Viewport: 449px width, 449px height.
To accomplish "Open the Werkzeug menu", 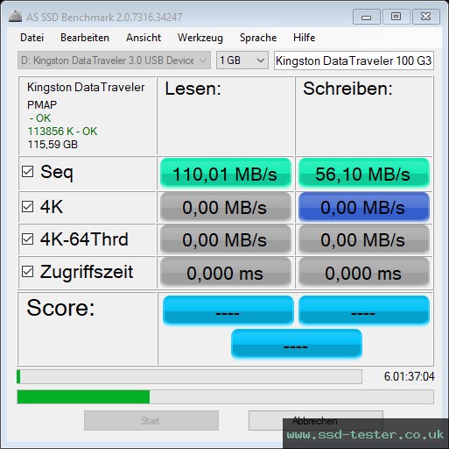I will click(x=200, y=38).
